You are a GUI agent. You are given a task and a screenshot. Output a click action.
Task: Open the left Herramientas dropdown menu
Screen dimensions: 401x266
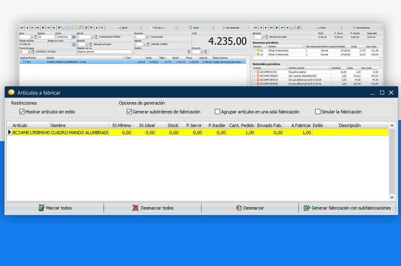point(232,28)
